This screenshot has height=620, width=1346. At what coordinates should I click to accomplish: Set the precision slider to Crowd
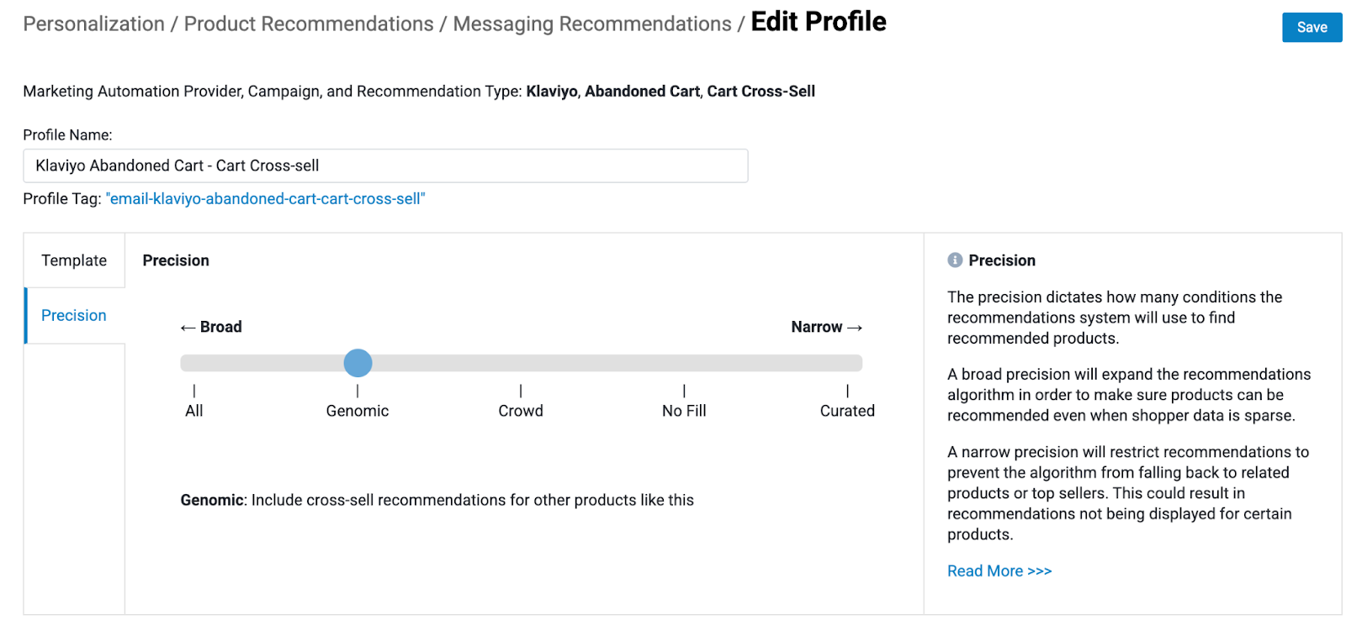coord(521,364)
